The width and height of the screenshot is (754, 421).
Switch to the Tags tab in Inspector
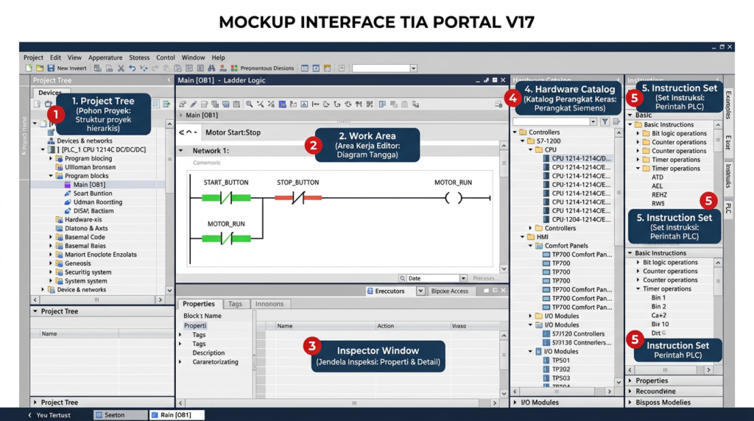235,304
